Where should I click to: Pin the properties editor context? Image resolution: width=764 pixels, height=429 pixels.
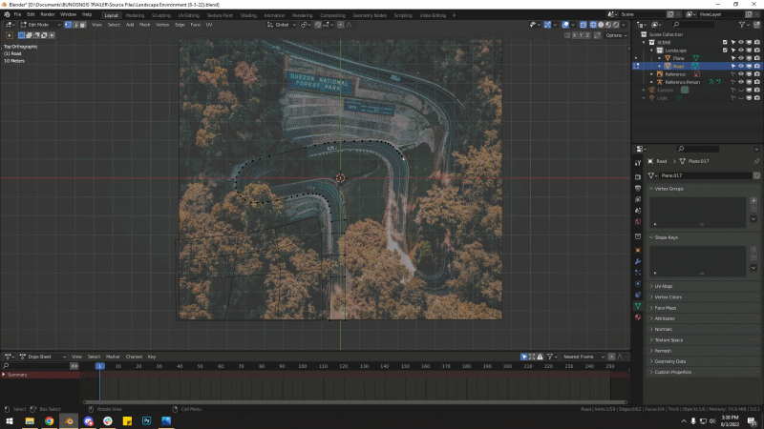point(755,162)
